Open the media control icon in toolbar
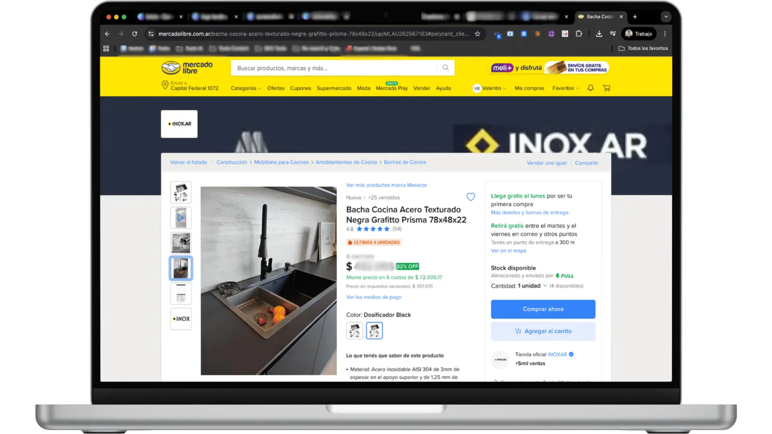Screen dimensions: 772x434 tap(613, 34)
